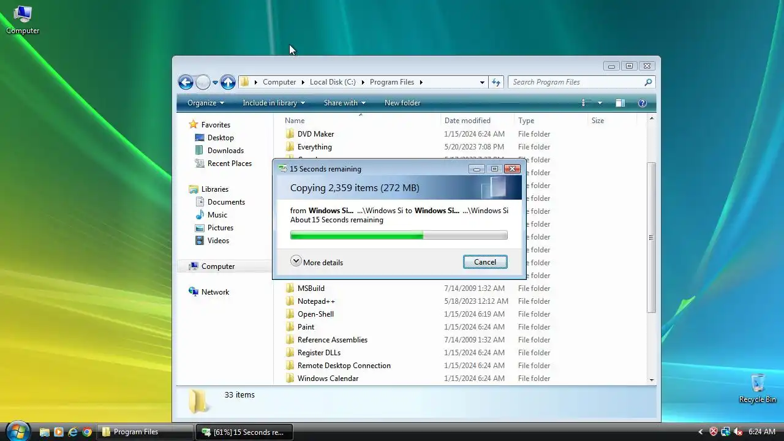Select the Notepad++ folder
784x441 pixels.
pyautogui.click(x=316, y=301)
